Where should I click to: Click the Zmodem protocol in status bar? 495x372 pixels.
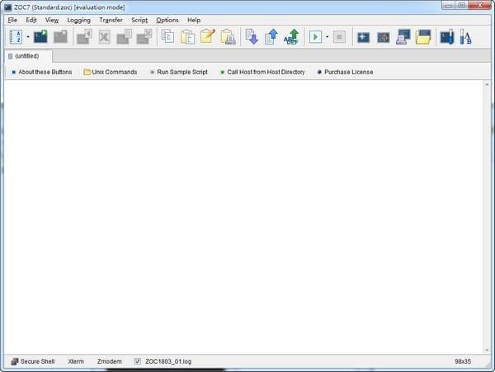[x=109, y=361]
